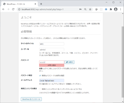Click the scrollbar down arrow
The height and width of the screenshot is (103, 124).
pos(123,102)
